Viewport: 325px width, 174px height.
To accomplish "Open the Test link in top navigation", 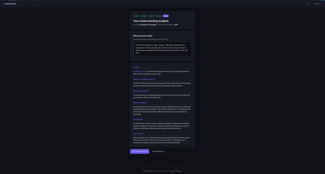I will point(308,4).
